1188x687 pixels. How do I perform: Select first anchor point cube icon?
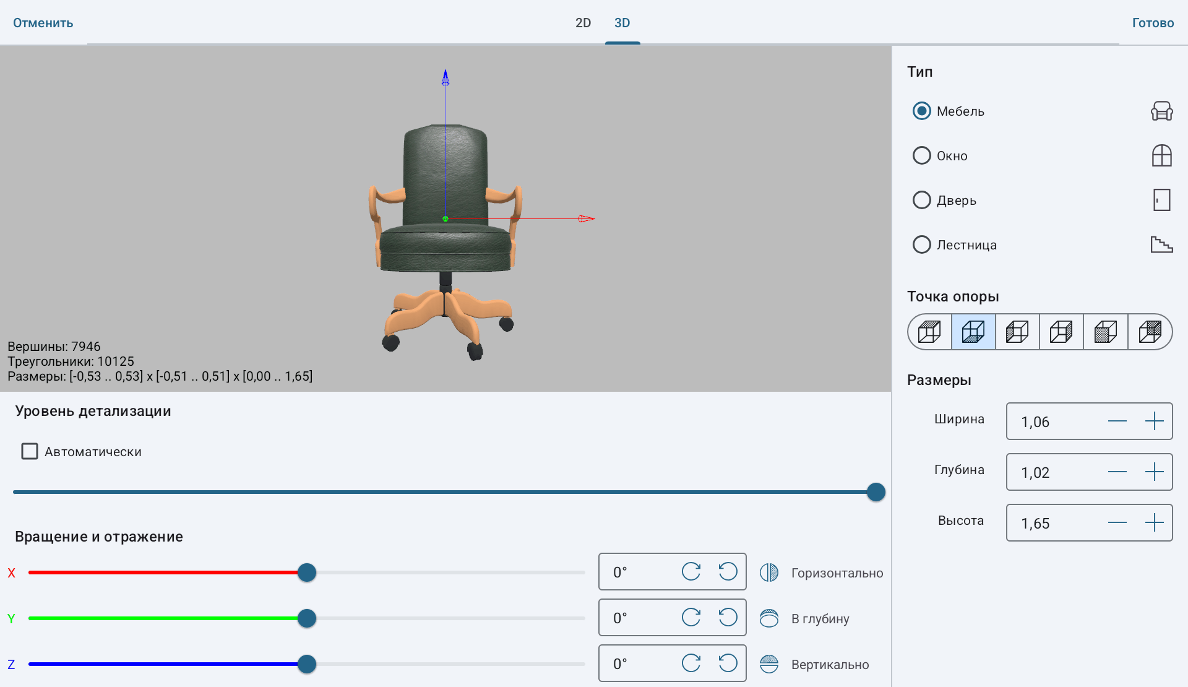929,332
